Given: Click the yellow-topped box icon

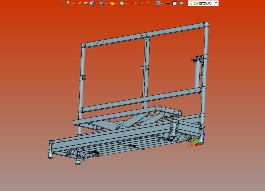Looking at the screenshot, I should [86, 3].
